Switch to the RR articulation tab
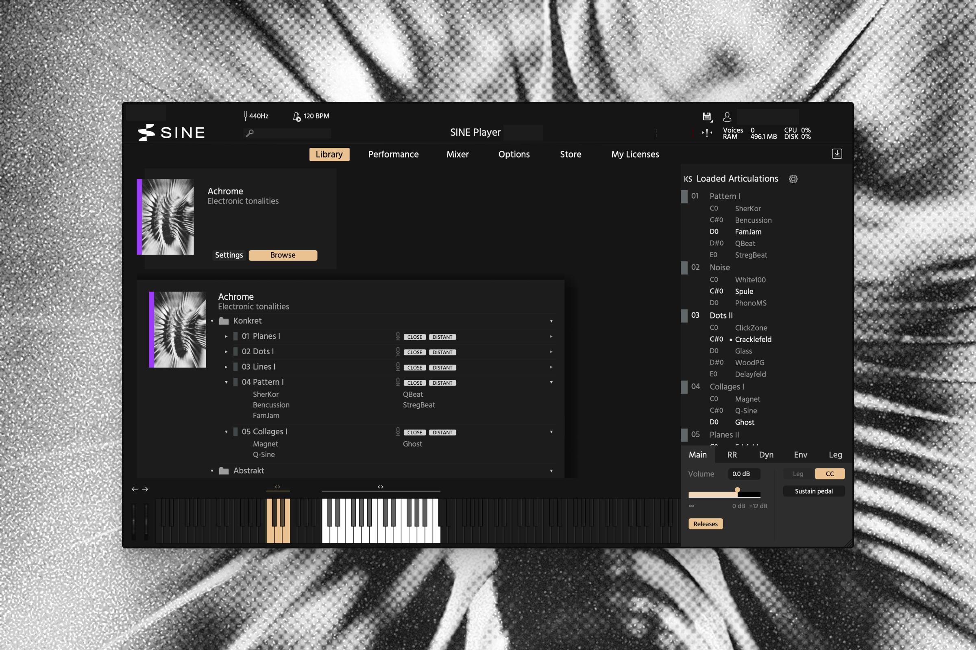The width and height of the screenshot is (976, 650). 732,455
